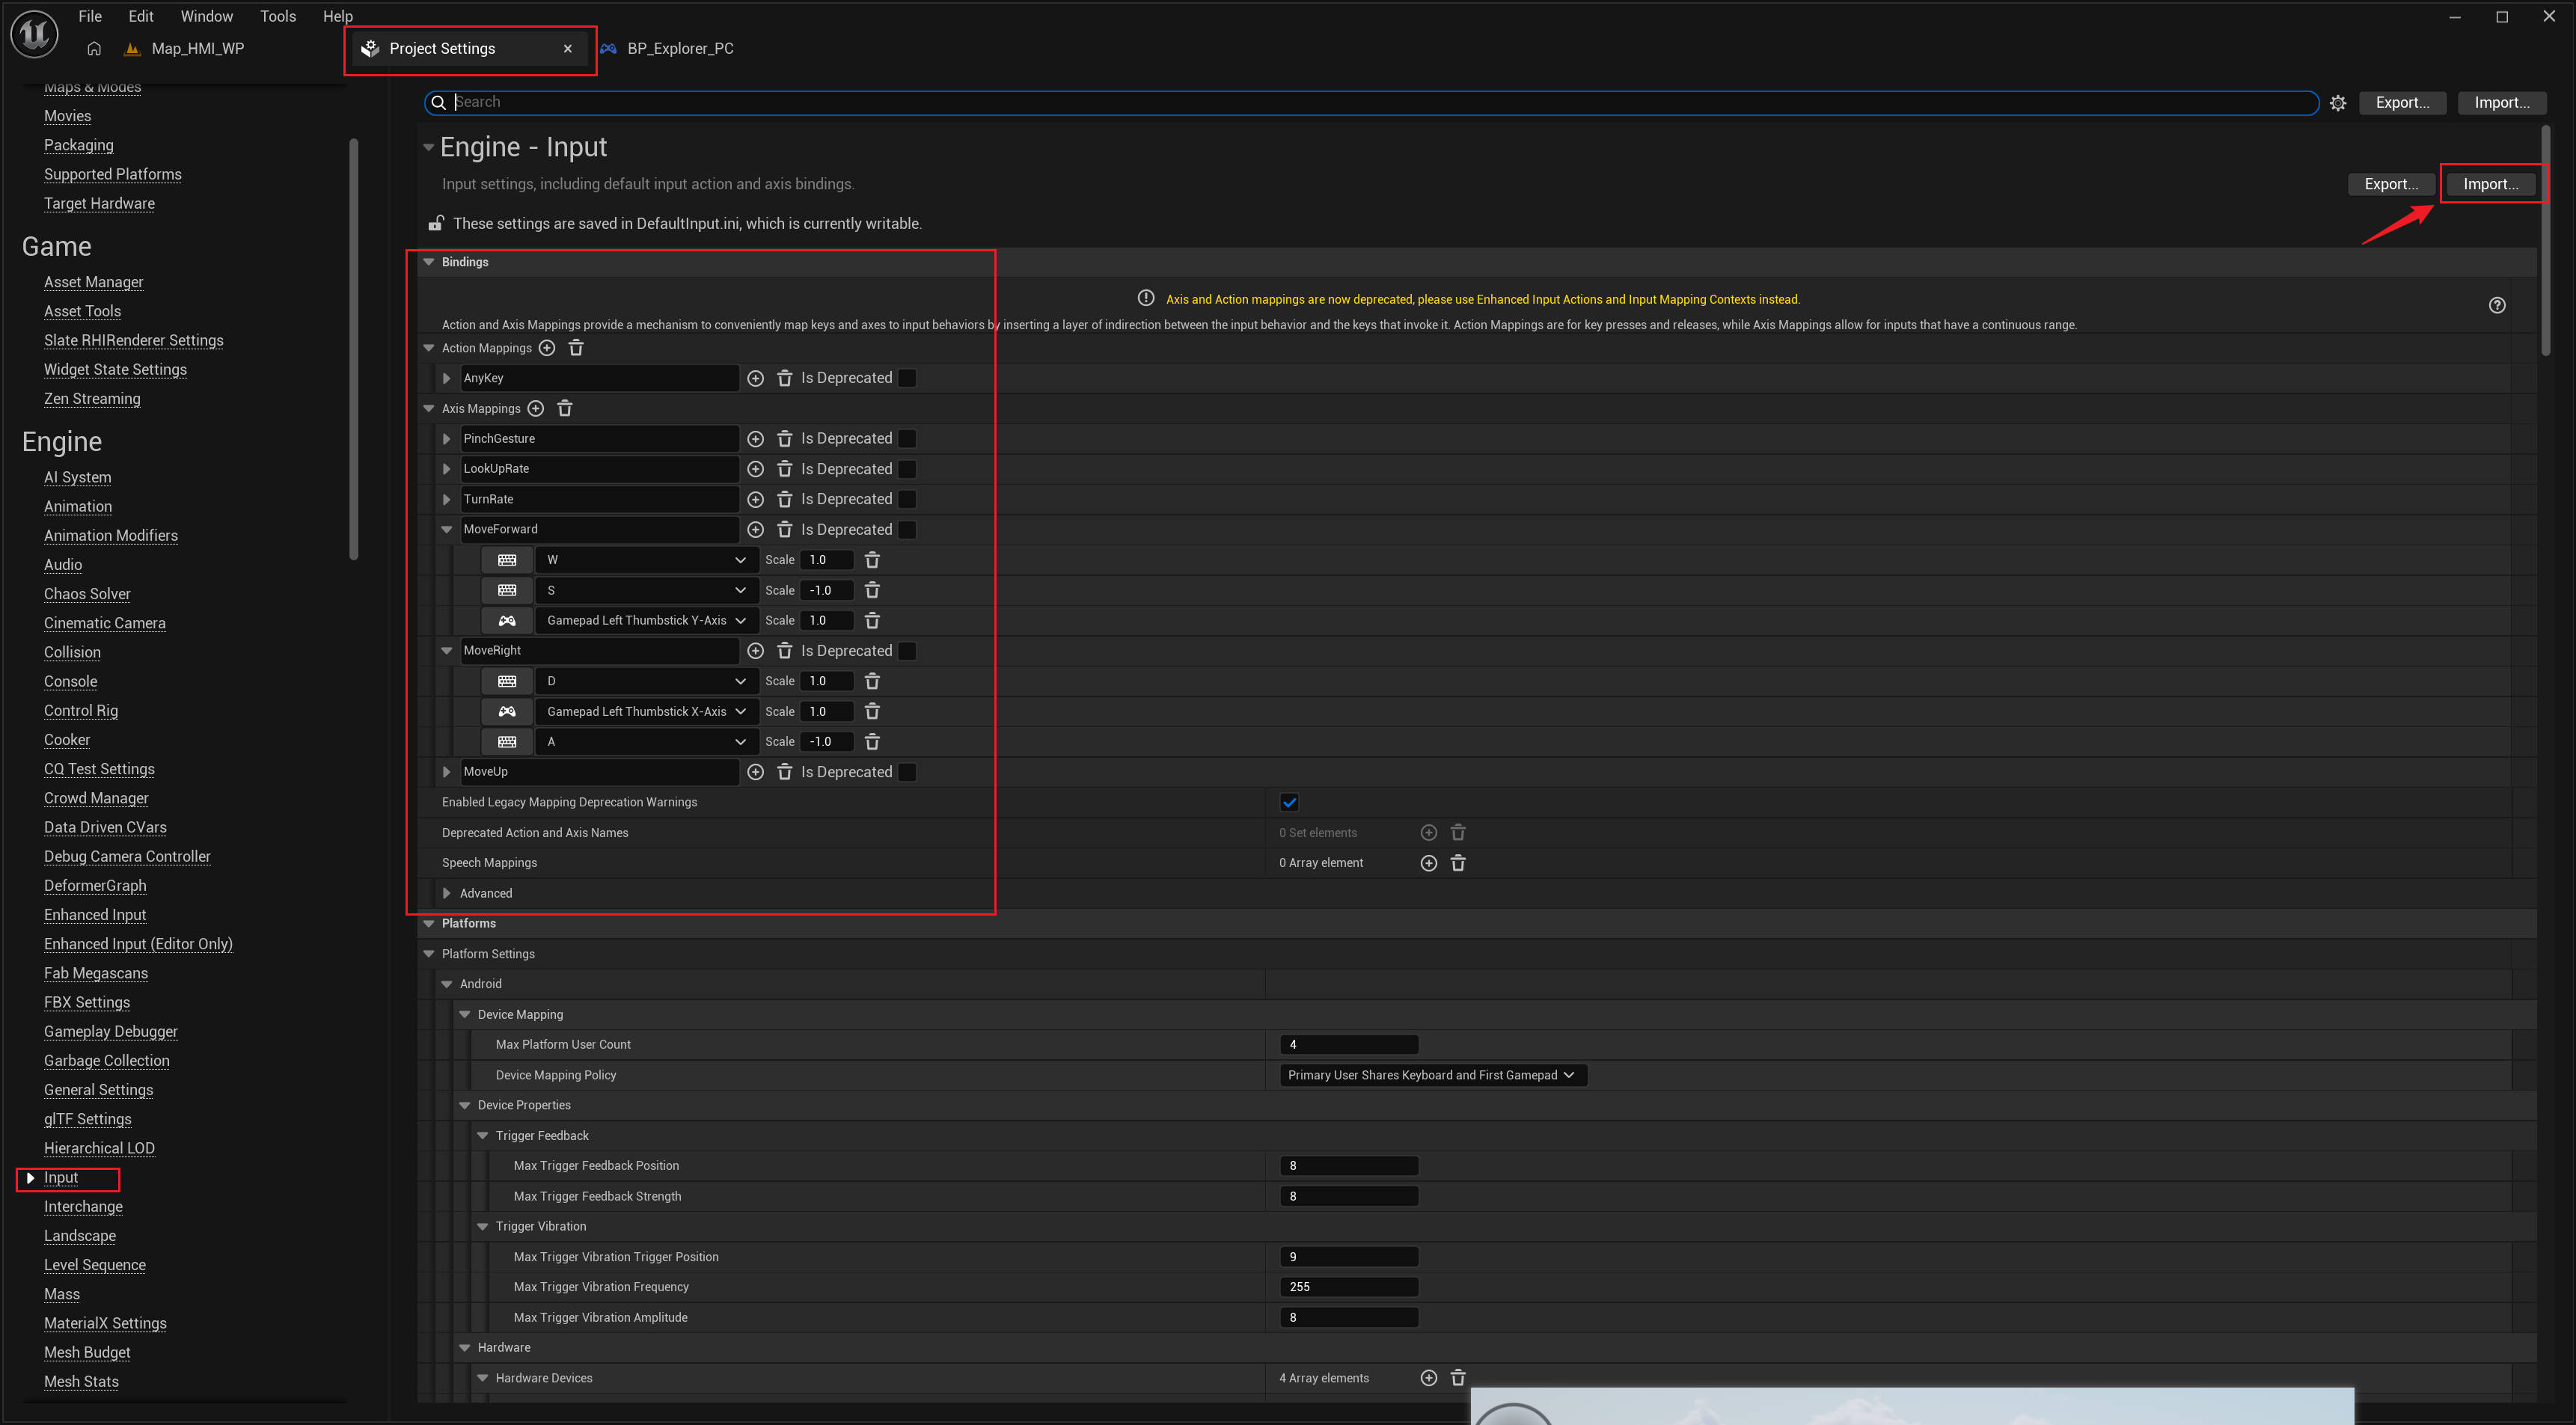This screenshot has width=2576, height=1425.
Task: Click keyboard key selector icon for S binding
Action: 507,590
